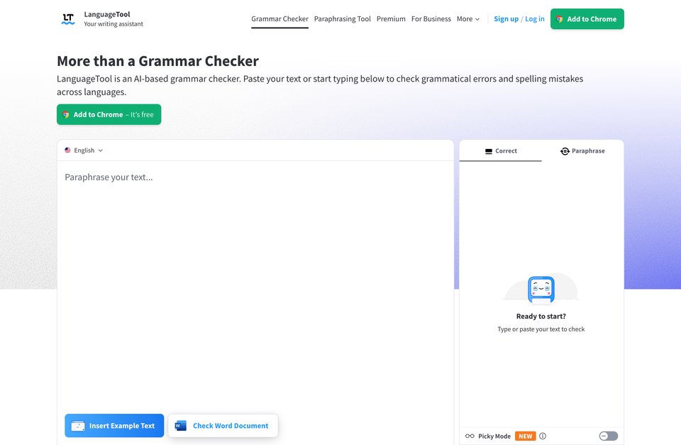This screenshot has height=445, width=681.
Task: Click the Sign up link
Action: click(x=506, y=19)
